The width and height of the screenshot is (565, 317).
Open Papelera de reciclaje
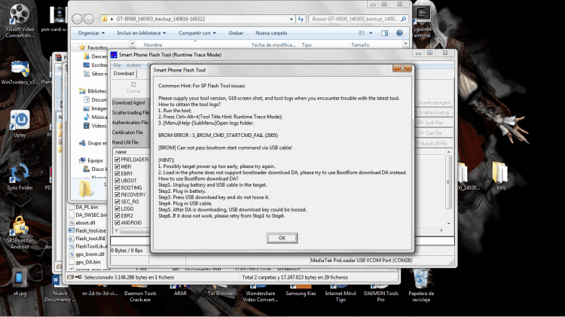click(421, 286)
